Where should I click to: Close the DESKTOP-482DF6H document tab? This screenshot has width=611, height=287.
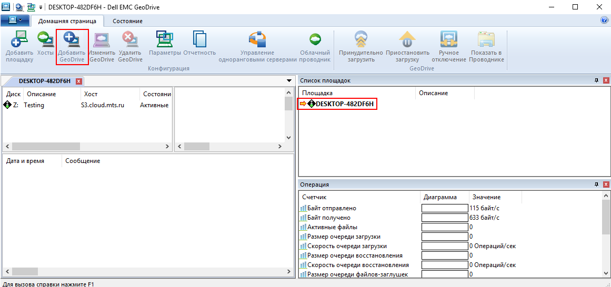pos(78,81)
